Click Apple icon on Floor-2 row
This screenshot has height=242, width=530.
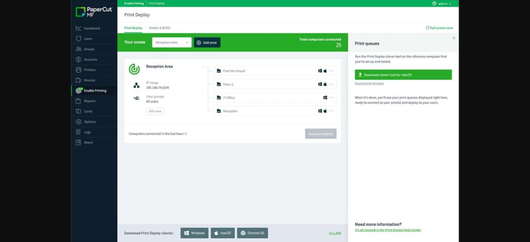tap(325, 84)
